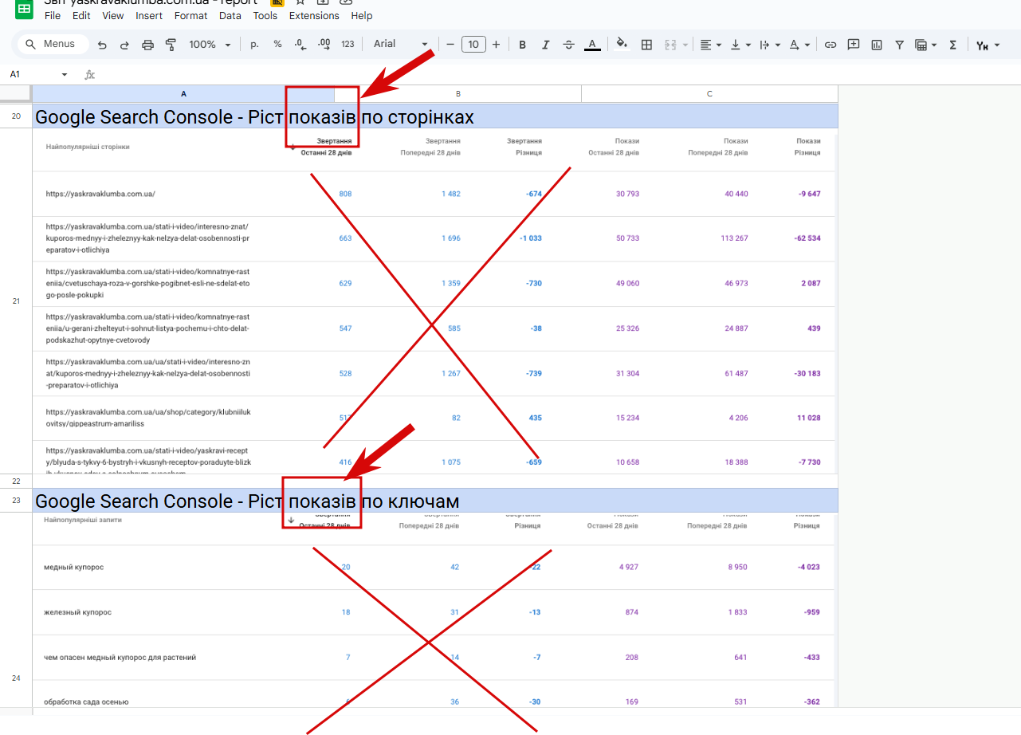Image resolution: width=1021 pixels, height=735 pixels.
Task: Open the Insert menu
Action: (x=149, y=16)
